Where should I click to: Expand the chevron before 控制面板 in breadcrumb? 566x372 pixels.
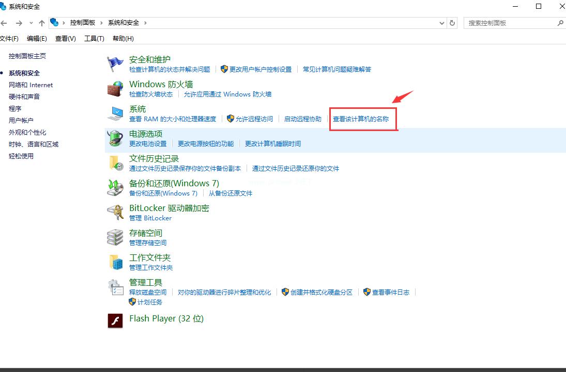(x=64, y=23)
